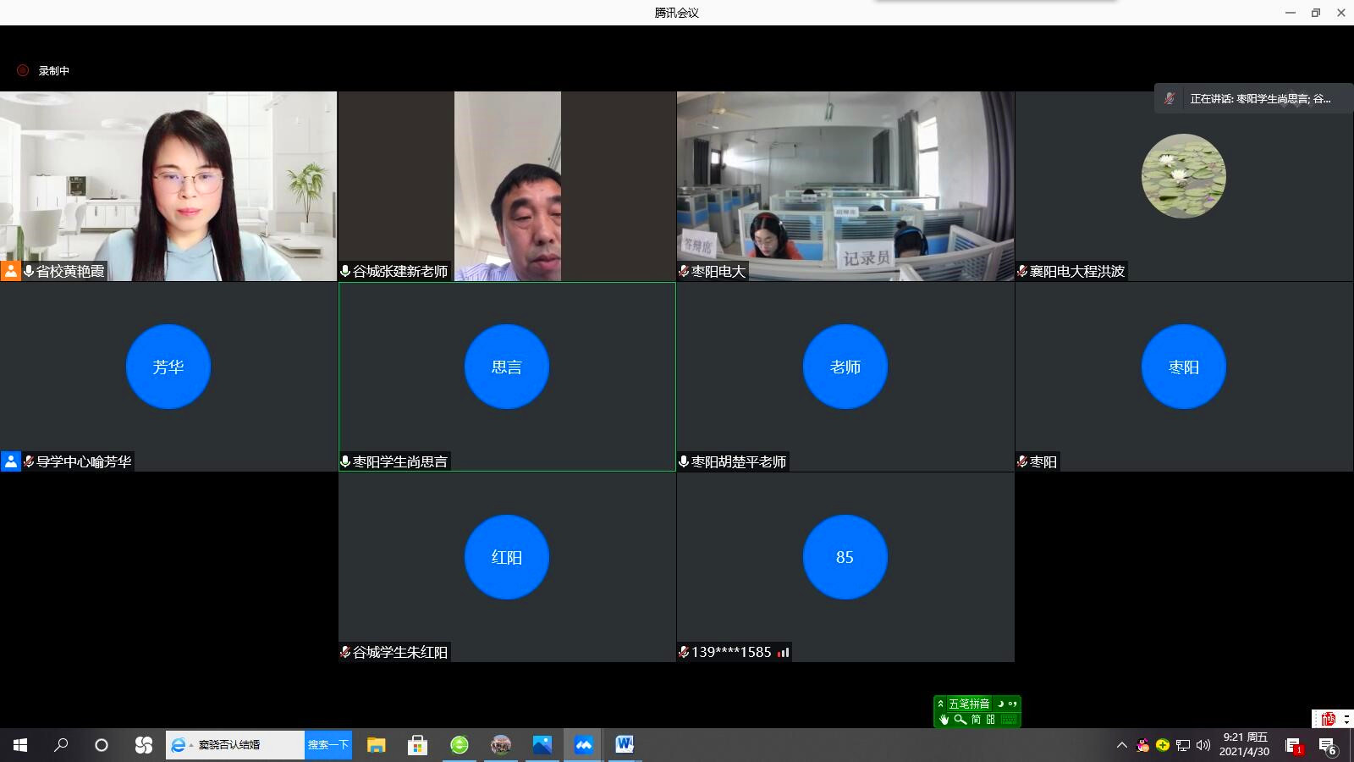This screenshot has width=1354, height=762.
Task: Click the 正在讲话 speaker notification banner
Action: click(1252, 98)
